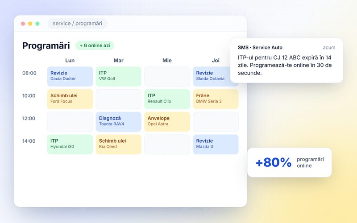Click the programări online stat label

(310, 162)
